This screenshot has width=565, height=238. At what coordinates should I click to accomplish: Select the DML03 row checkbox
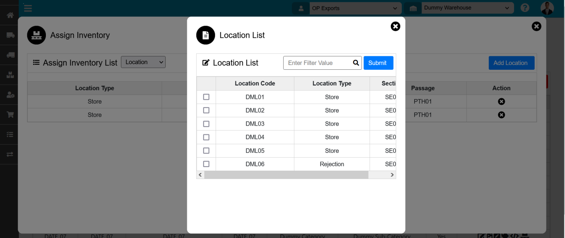pos(206,124)
